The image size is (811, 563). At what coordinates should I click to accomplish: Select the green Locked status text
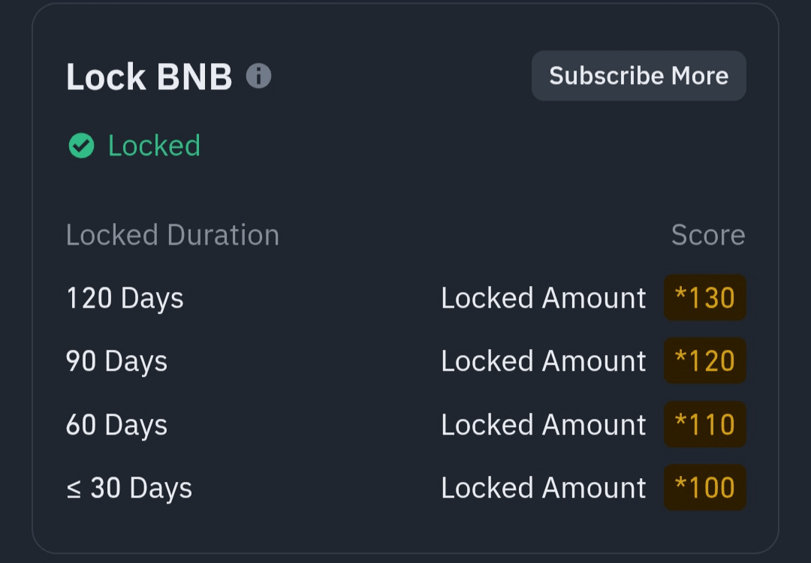pos(154,146)
